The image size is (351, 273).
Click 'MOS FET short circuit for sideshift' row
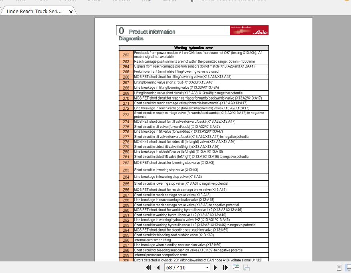point(184,141)
